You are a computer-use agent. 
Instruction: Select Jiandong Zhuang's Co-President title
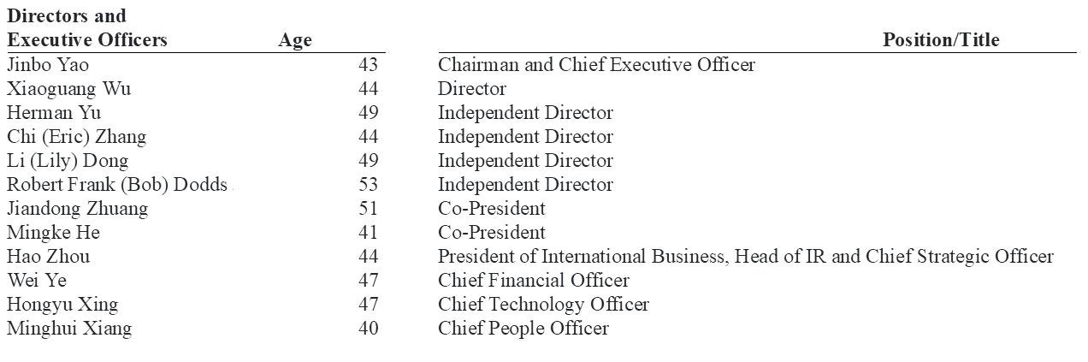coord(492,209)
